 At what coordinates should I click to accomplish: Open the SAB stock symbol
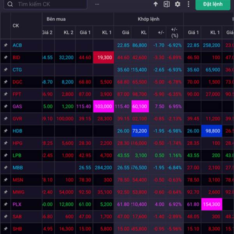point(17,216)
